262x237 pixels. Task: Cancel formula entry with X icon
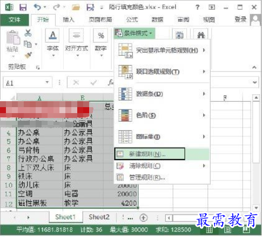click(x=76, y=83)
